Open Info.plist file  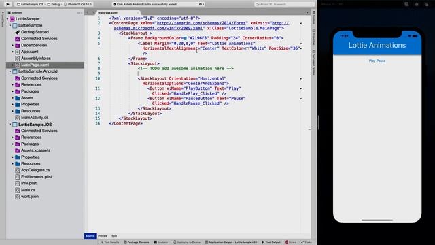[29, 183]
